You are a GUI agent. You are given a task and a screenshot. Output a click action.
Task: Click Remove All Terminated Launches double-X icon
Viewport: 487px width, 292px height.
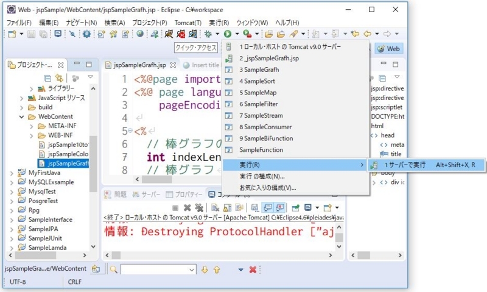[199, 207]
